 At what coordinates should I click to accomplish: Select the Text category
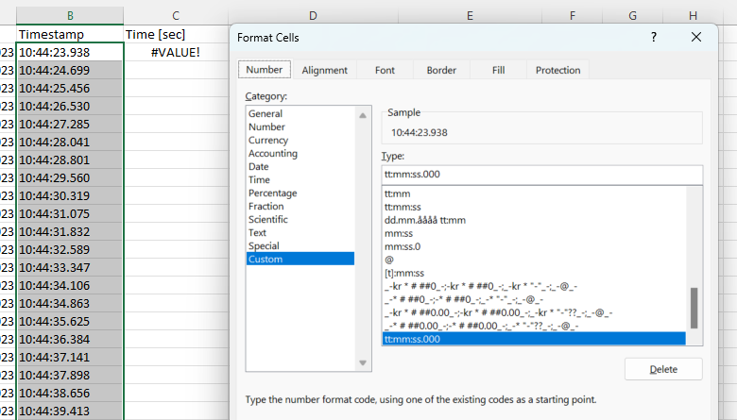[300, 232]
